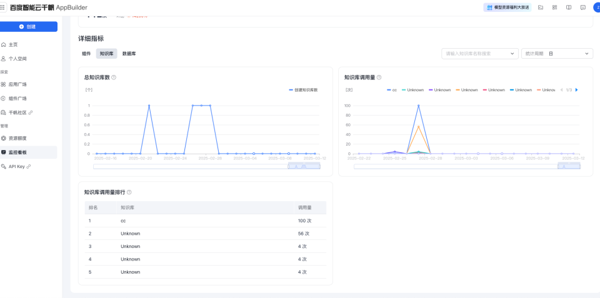
Task: Click the rank 5 Unknown knowledge base
Action: 131,272
